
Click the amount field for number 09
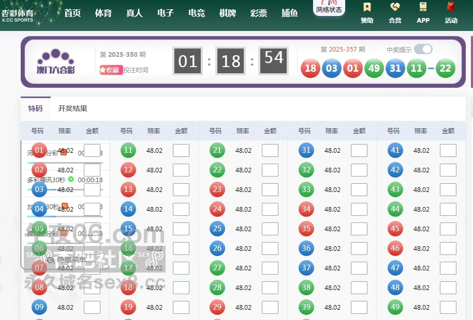(92, 308)
